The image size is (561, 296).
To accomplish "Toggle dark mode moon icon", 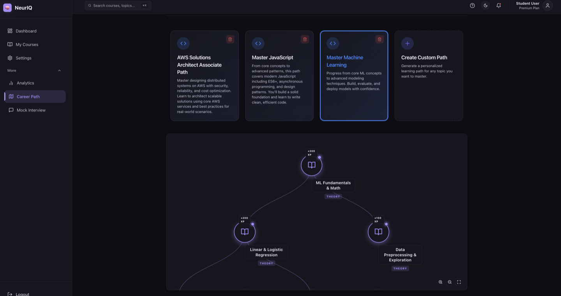I will (x=485, y=5).
